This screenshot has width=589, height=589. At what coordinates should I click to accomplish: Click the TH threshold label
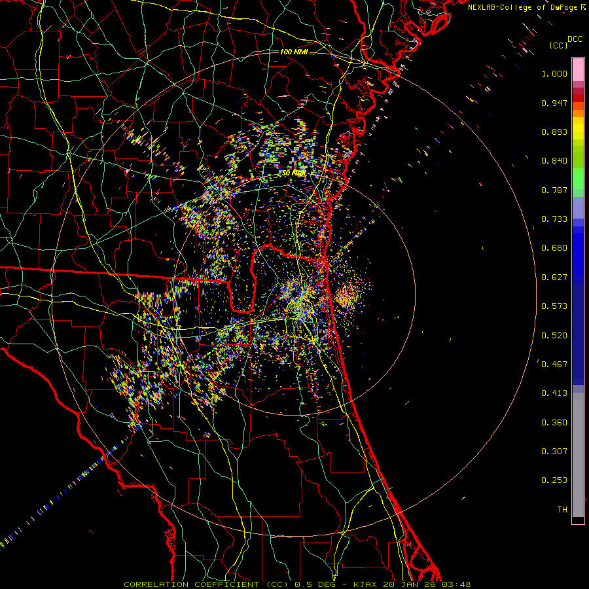(x=562, y=510)
